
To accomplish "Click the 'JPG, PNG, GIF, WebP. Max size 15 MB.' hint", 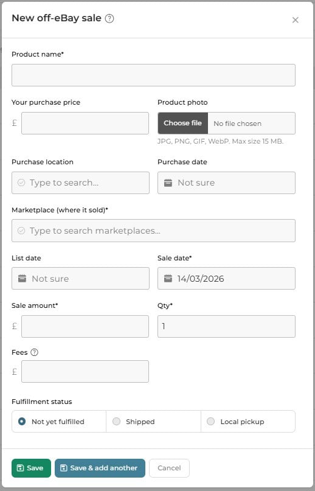I will 220,141.
